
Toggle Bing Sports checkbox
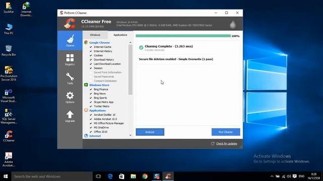91,98
